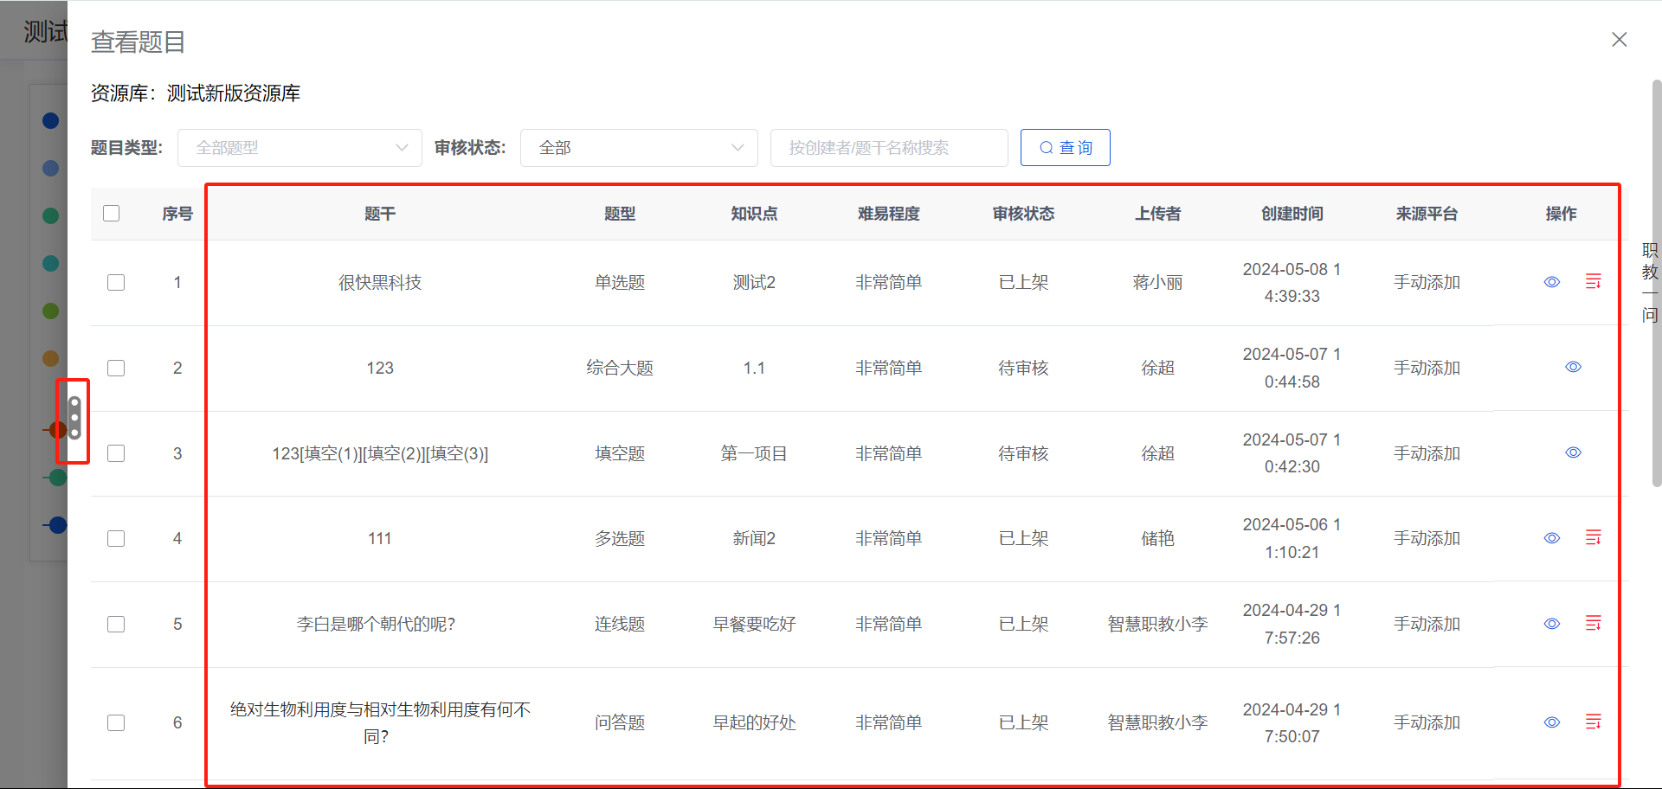Check the select-all checkbox in table header

pyautogui.click(x=111, y=213)
